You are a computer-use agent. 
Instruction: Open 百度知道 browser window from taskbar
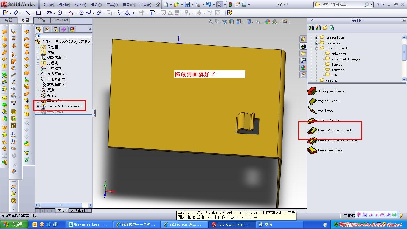tap(136, 225)
